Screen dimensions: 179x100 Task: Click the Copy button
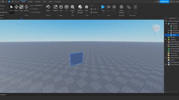point(2,6)
